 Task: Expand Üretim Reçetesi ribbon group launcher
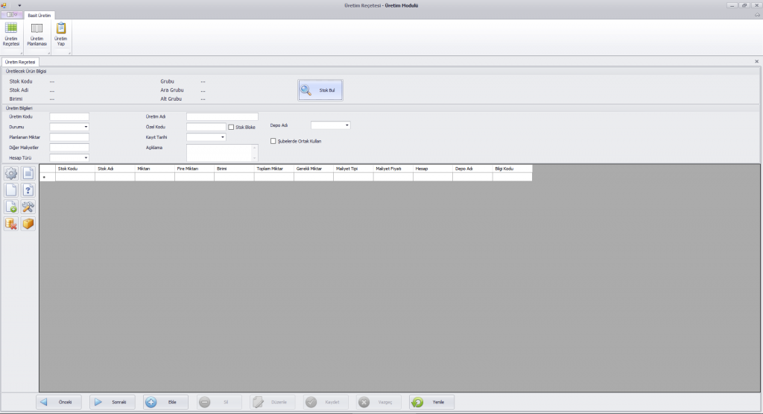point(22,53)
